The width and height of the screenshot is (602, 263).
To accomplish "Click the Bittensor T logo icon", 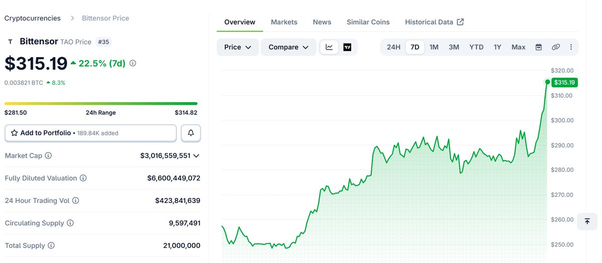I will 11,42.
